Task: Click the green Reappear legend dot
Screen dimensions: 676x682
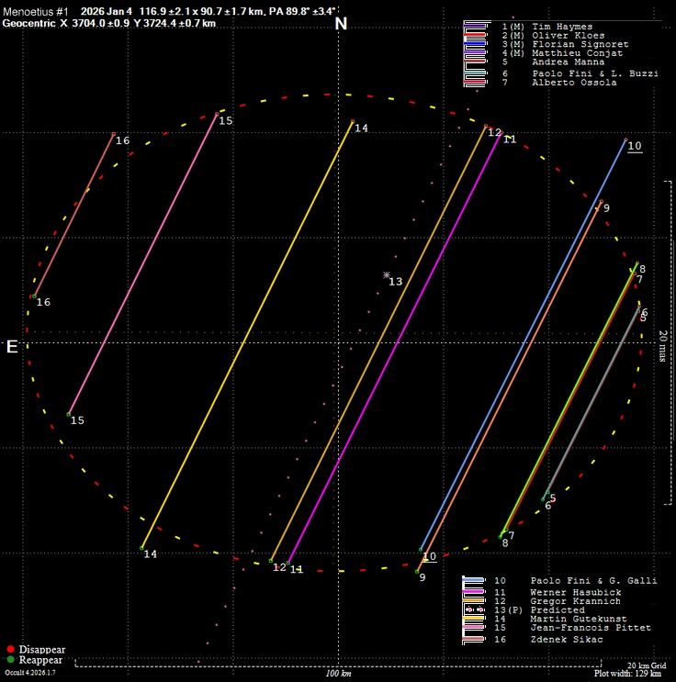Action: click(x=10, y=659)
